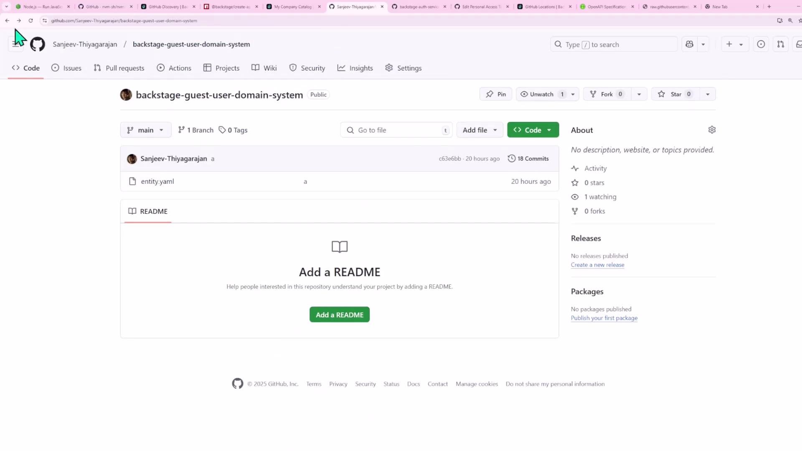This screenshot has height=451, width=802.
Task: Open the repository Settings tab
Action: [x=404, y=68]
